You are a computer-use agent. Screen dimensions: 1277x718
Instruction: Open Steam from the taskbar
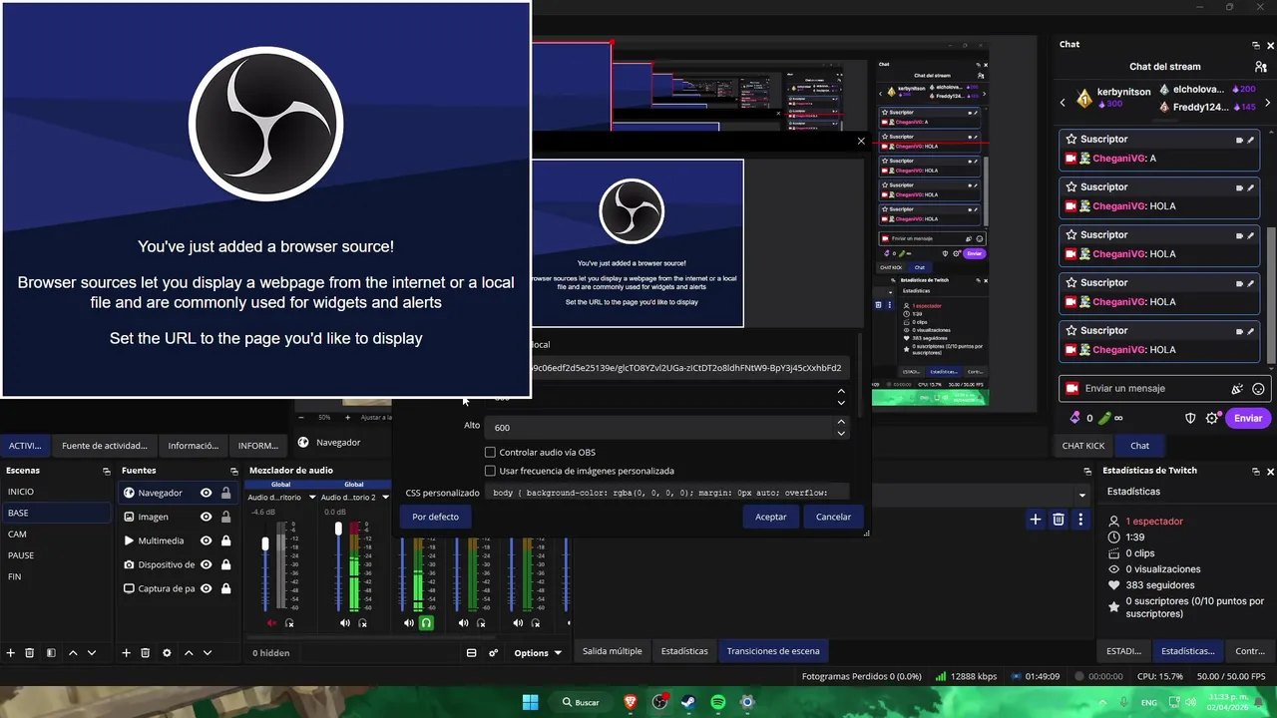tap(688, 702)
